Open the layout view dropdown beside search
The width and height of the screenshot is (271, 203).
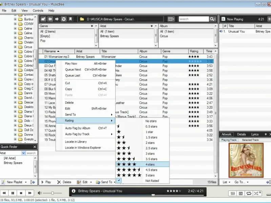click(171, 19)
